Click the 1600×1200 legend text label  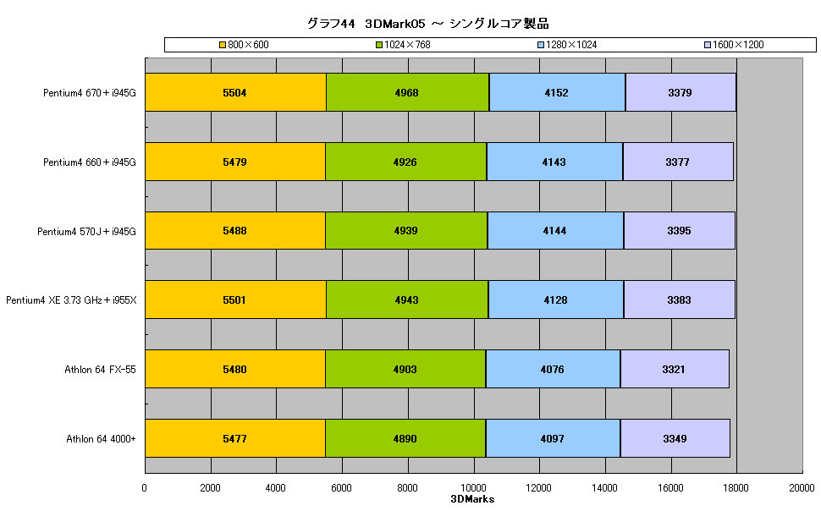pyautogui.click(x=738, y=45)
